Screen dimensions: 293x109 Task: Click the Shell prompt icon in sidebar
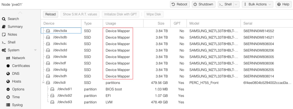4,43
